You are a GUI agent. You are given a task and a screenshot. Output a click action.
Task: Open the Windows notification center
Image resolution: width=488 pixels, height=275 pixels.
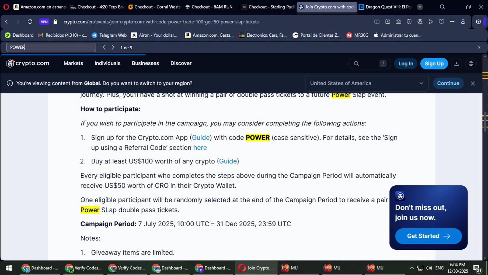[x=477, y=268]
